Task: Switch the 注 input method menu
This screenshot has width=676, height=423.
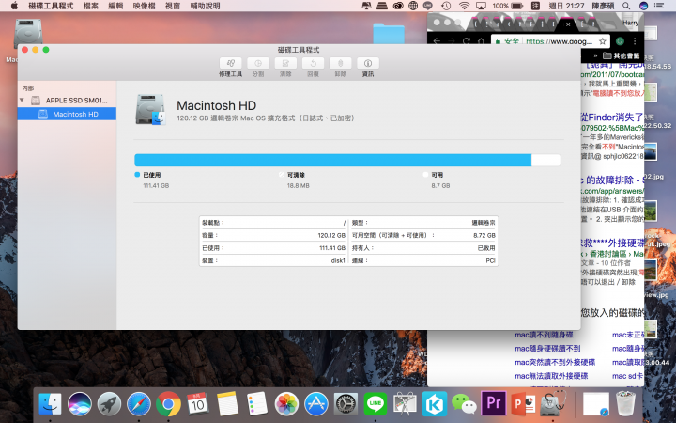Action: (535, 6)
